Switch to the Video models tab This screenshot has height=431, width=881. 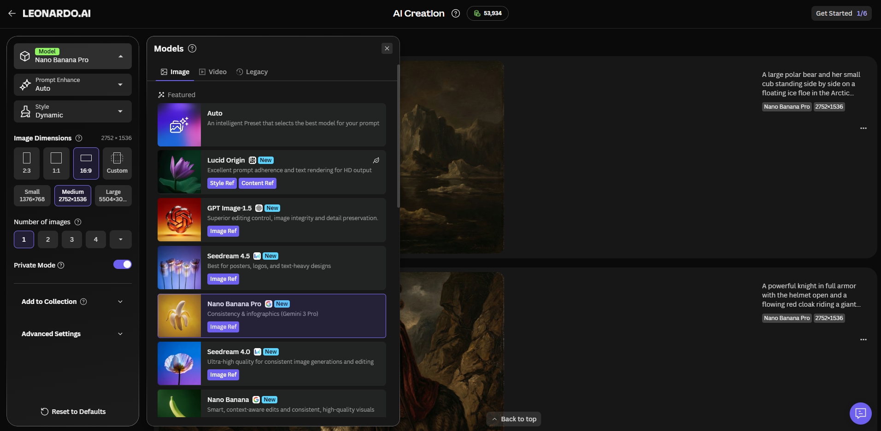point(213,72)
